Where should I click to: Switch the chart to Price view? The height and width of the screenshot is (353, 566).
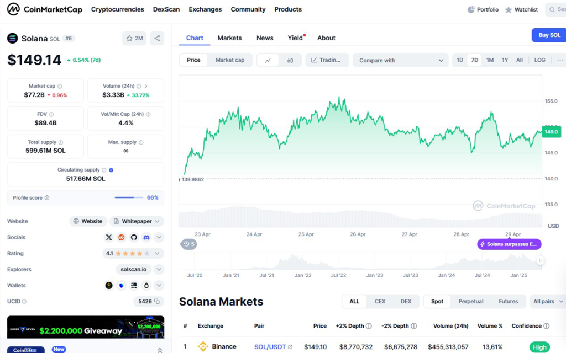coord(193,60)
